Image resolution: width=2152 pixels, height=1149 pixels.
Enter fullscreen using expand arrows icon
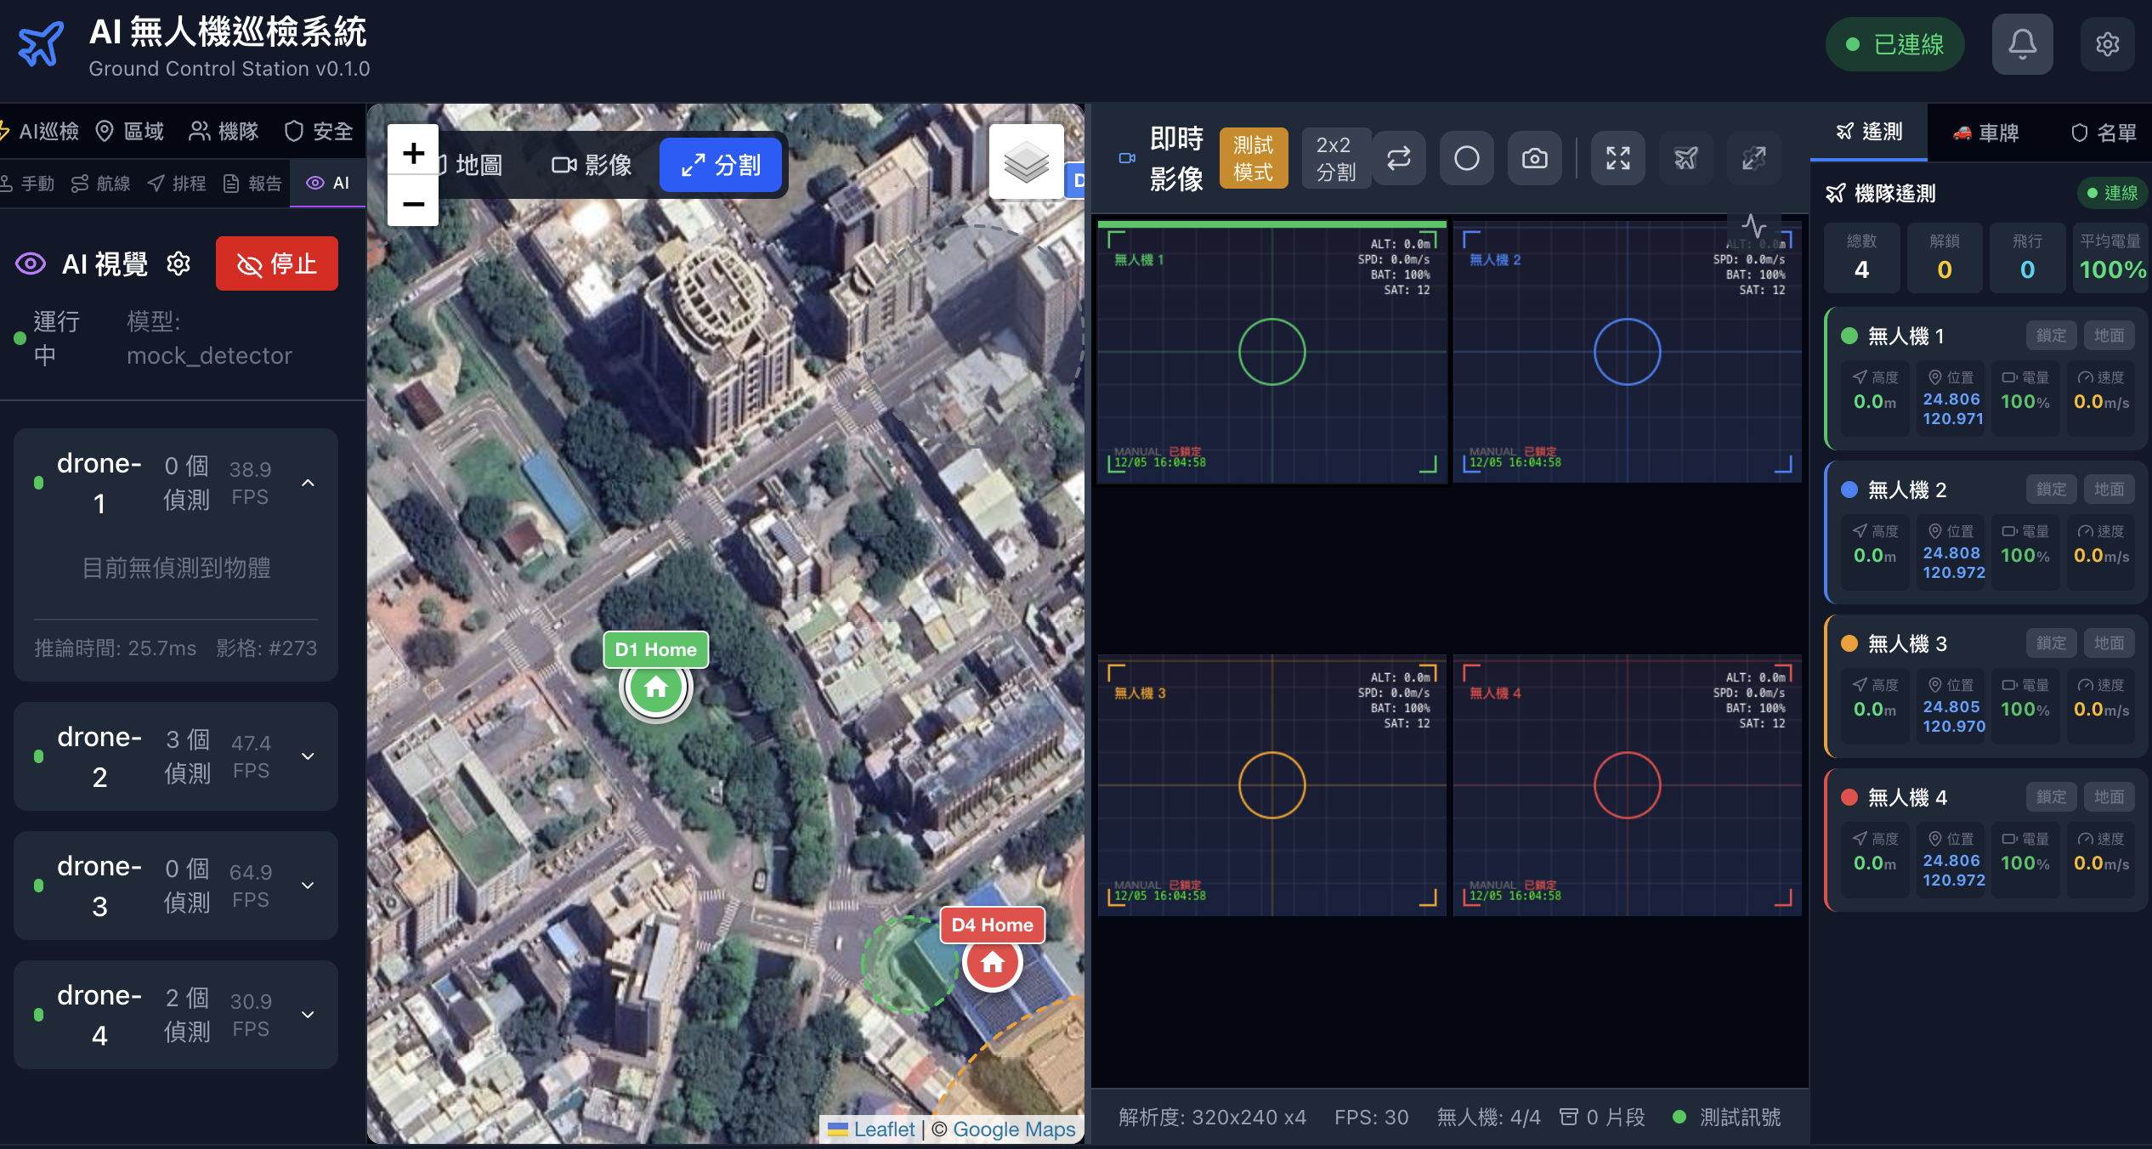(x=1617, y=158)
